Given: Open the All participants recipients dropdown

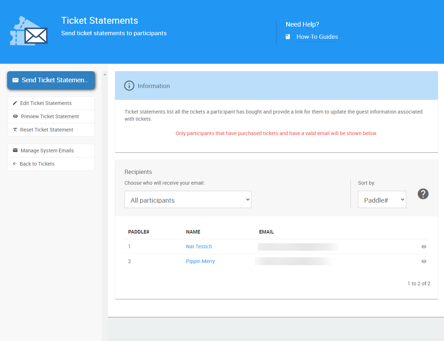Looking at the screenshot, I should tap(188, 200).
